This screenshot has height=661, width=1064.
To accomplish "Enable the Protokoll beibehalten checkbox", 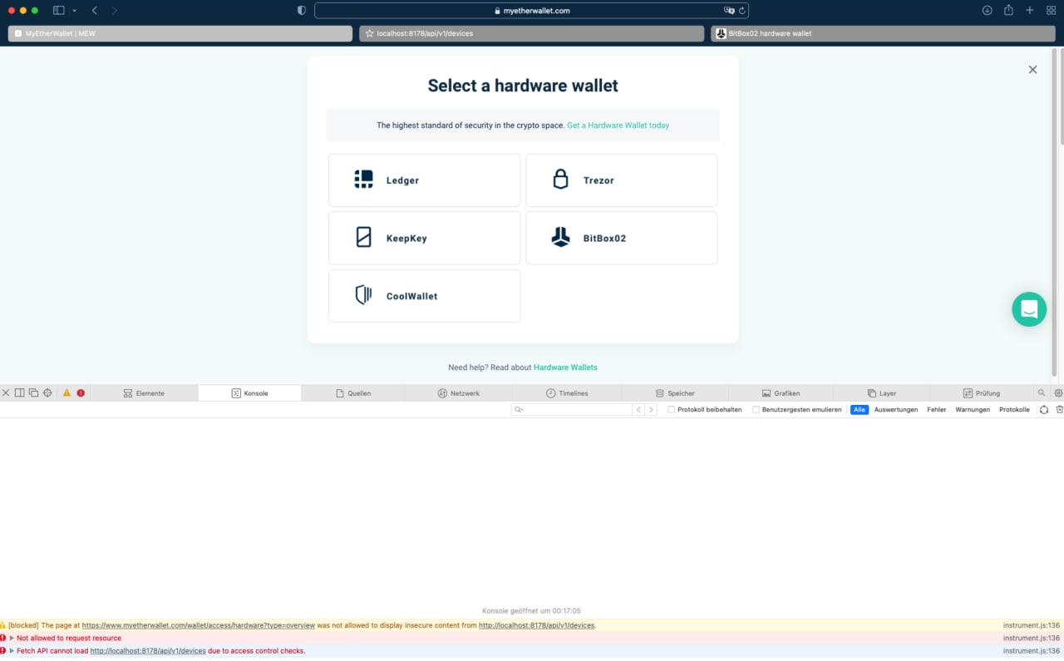I will pyautogui.click(x=671, y=409).
